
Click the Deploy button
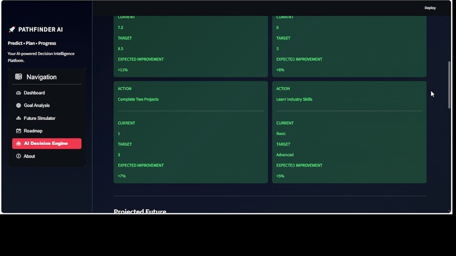[x=430, y=8]
